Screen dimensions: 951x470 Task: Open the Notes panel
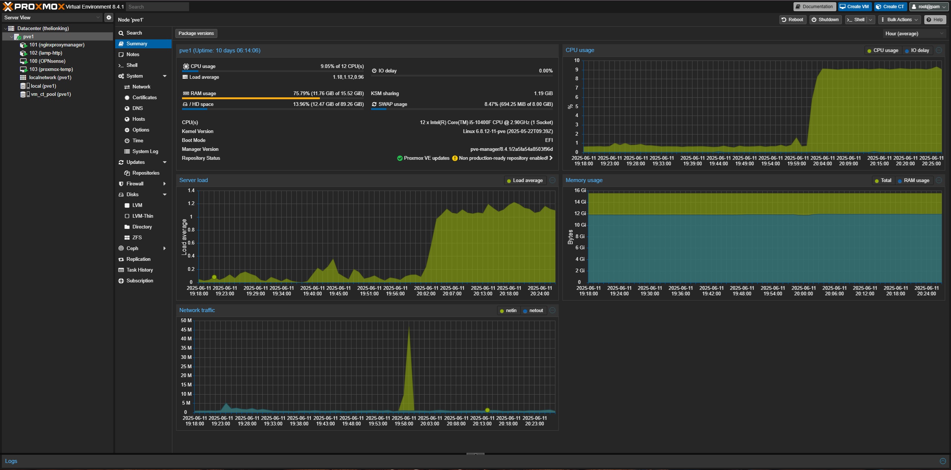[143, 54]
